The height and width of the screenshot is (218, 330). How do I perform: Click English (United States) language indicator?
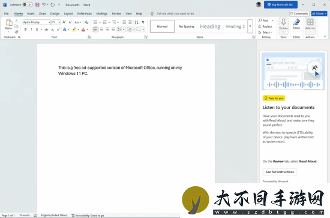[54, 215]
